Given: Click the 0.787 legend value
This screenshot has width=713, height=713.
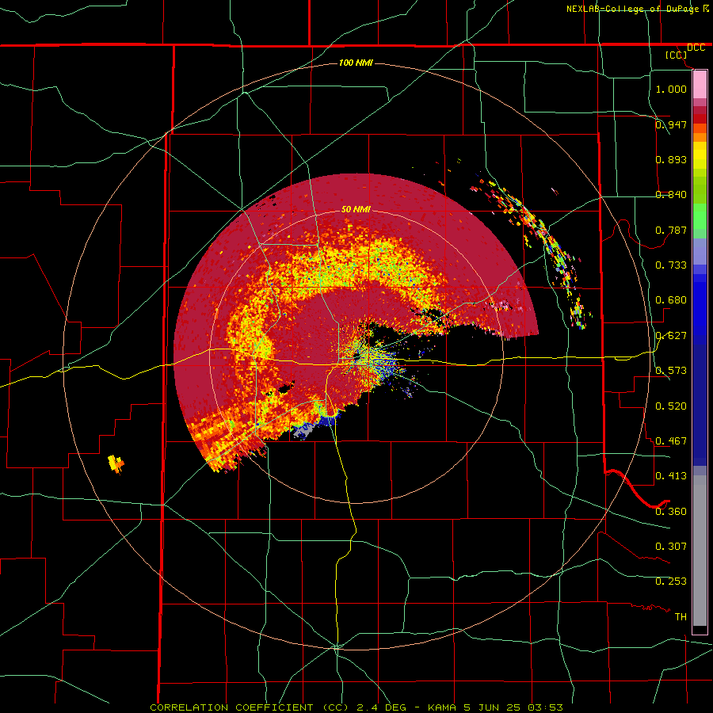Looking at the screenshot, I should click(x=671, y=230).
